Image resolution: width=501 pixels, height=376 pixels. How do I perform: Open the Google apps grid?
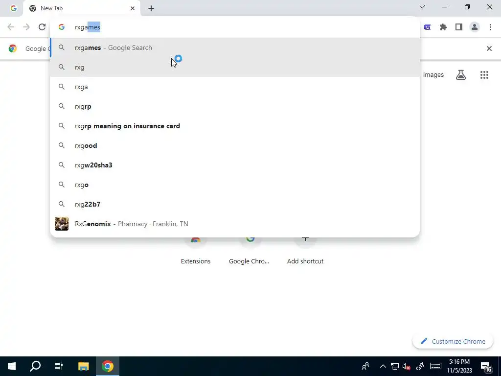[x=484, y=75]
